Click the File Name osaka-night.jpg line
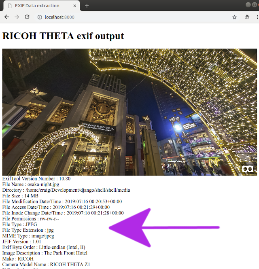The height and width of the screenshot is (269, 259). [31, 184]
